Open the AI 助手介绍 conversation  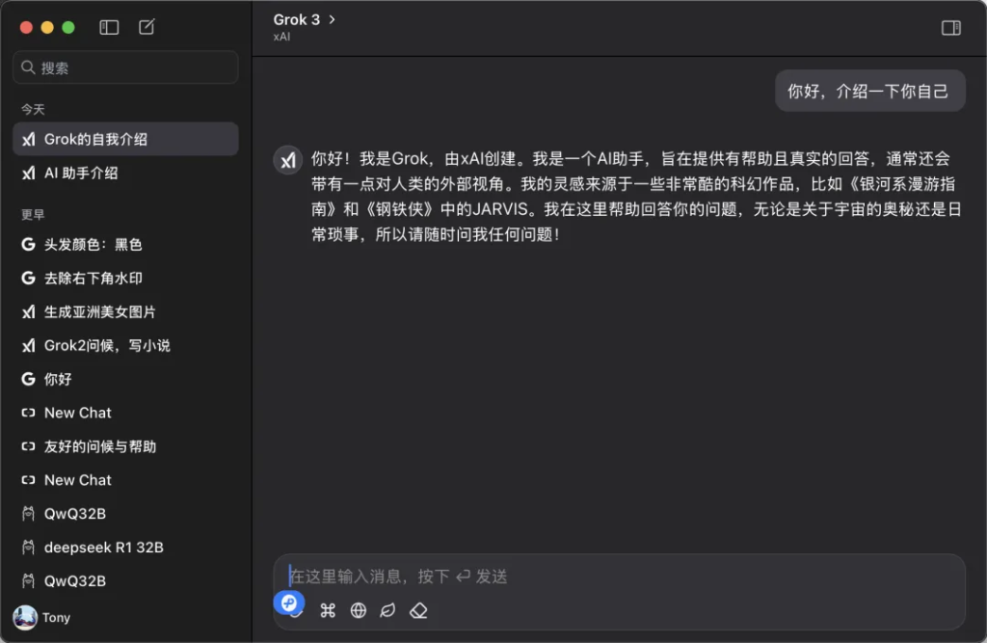pyautogui.click(x=125, y=174)
